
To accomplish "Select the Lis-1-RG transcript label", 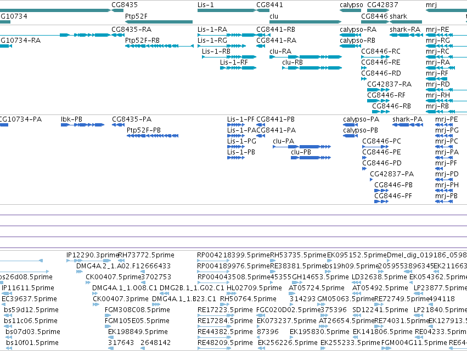I will [212, 41].
